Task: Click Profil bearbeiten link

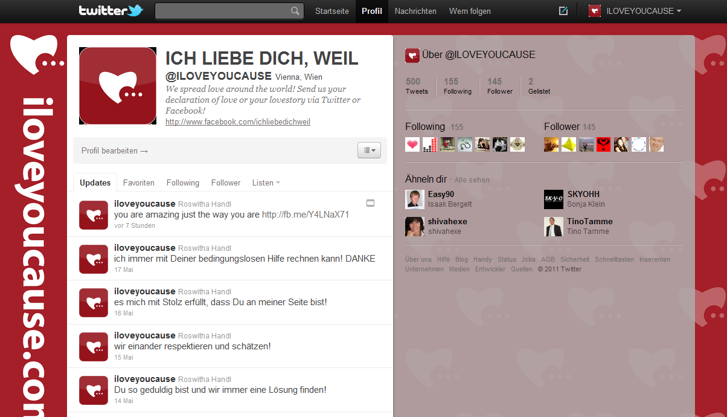Action: pos(115,151)
